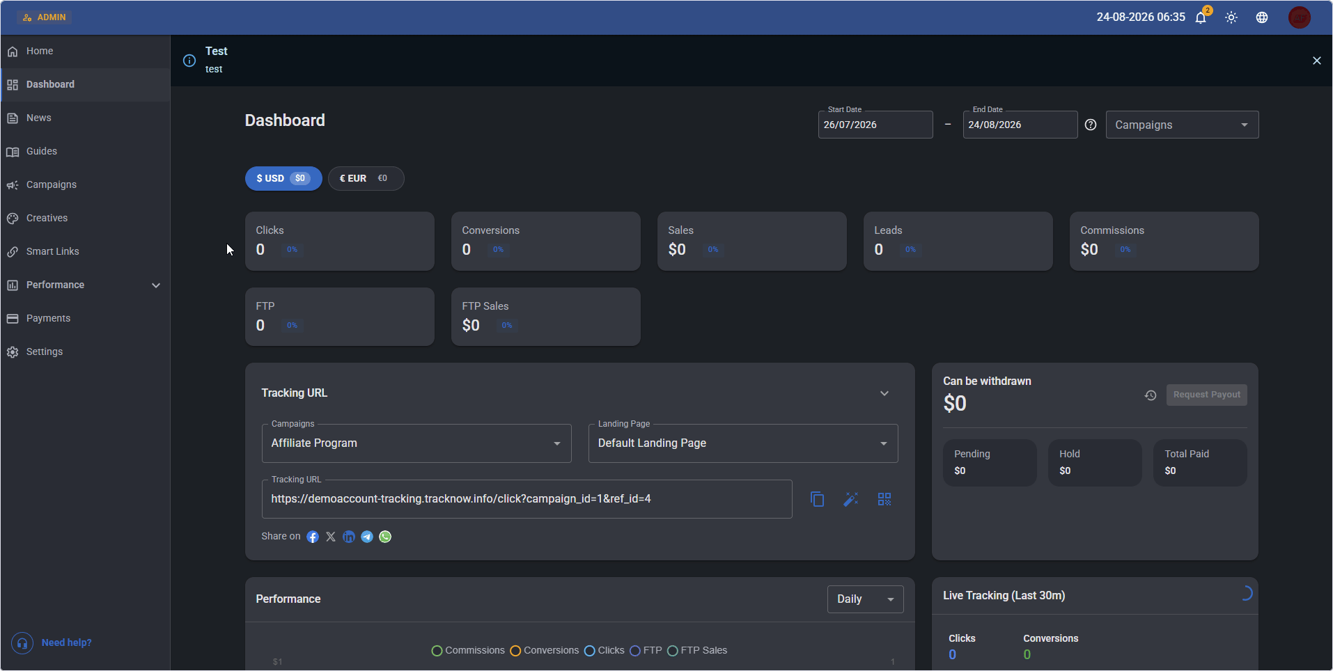Open the language globe selector

tap(1262, 17)
